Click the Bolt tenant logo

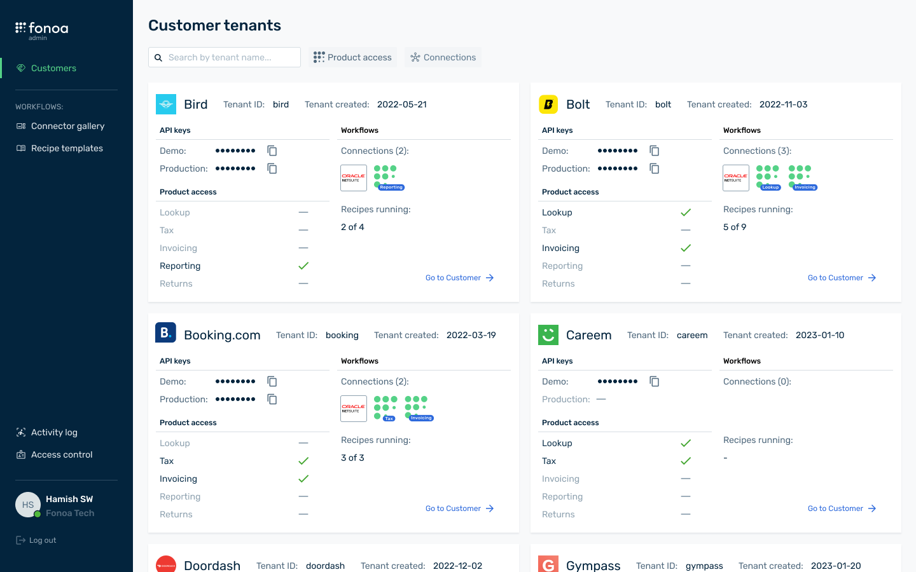[548, 104]
